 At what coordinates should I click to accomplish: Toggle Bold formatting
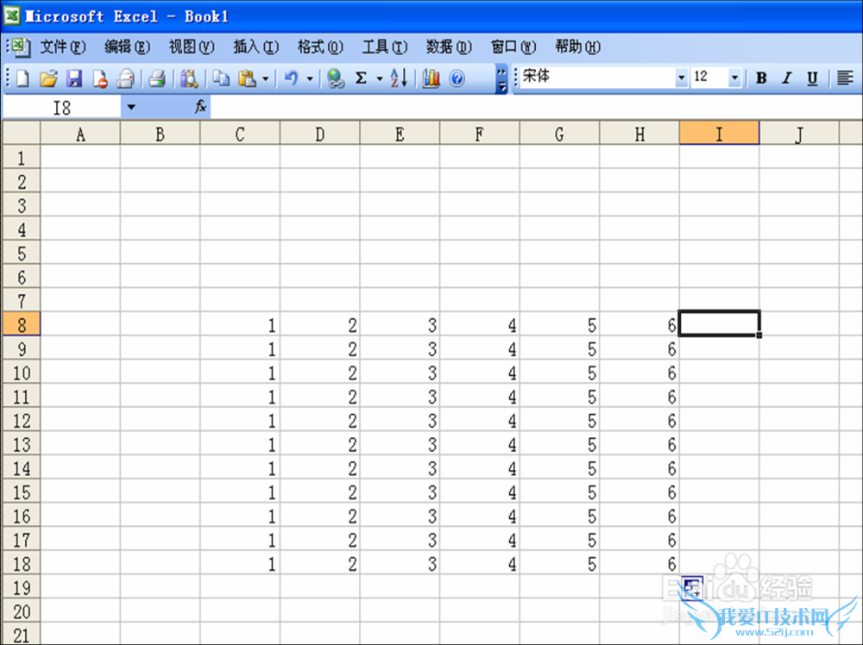tap(761, 78)
